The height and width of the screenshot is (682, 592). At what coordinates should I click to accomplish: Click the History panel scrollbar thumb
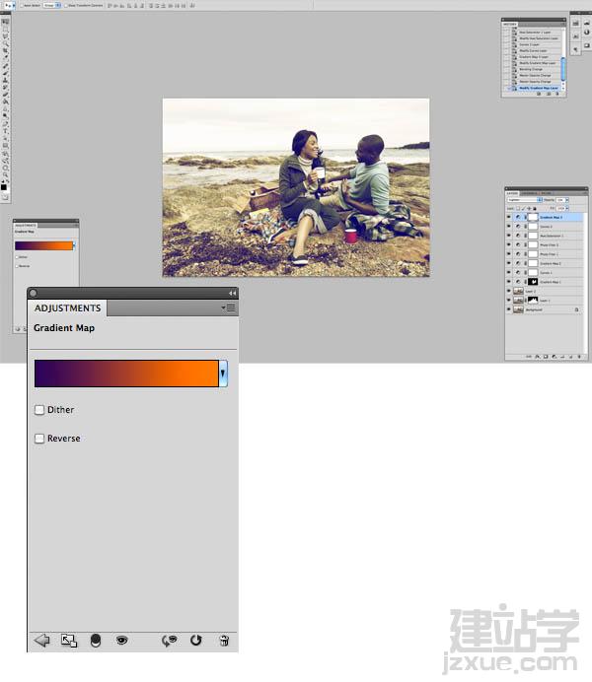(x=563, y=69)
